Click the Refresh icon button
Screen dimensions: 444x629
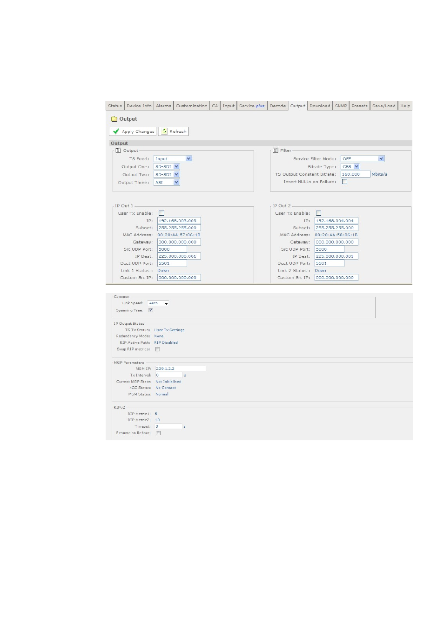(x=164, y=131)
